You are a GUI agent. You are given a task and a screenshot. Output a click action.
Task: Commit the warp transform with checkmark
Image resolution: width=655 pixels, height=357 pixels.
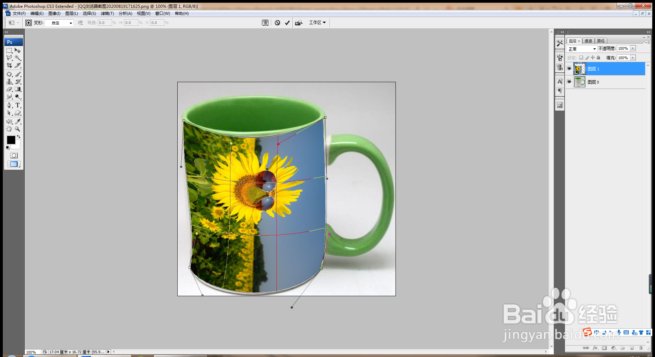click(x=287, y=23)
